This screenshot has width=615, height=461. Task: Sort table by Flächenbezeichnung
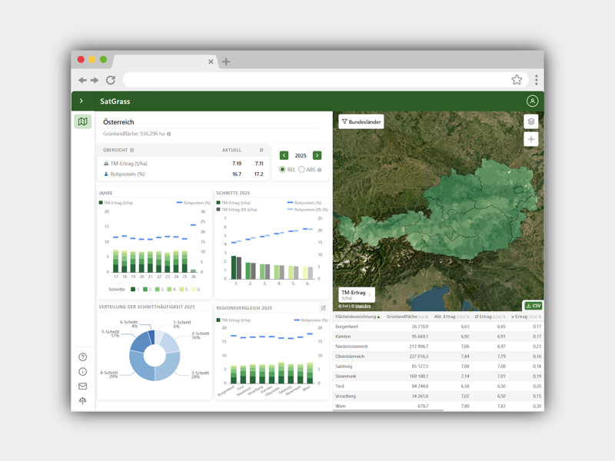[x=357, y=317]
